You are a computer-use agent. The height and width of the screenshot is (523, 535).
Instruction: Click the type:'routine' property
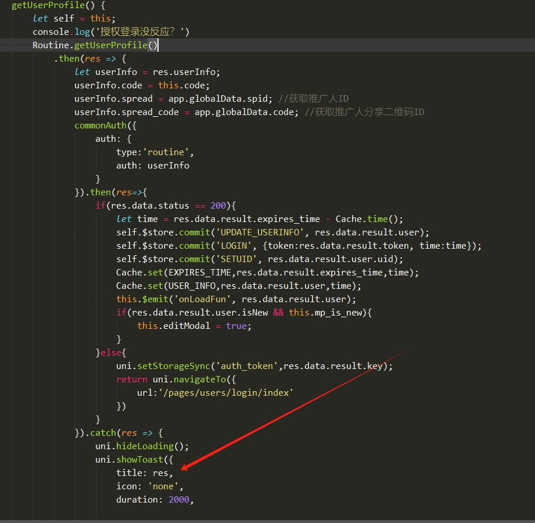(x=155, y=152)
